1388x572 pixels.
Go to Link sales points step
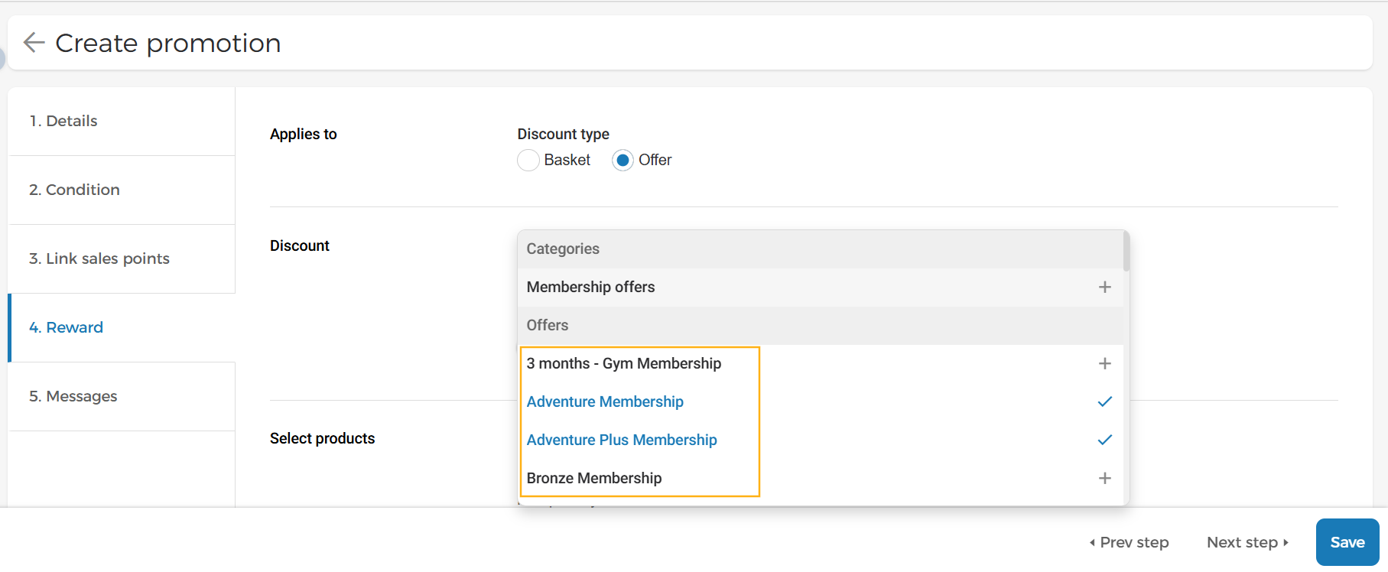pyautogui.click(x=122, y=258)
